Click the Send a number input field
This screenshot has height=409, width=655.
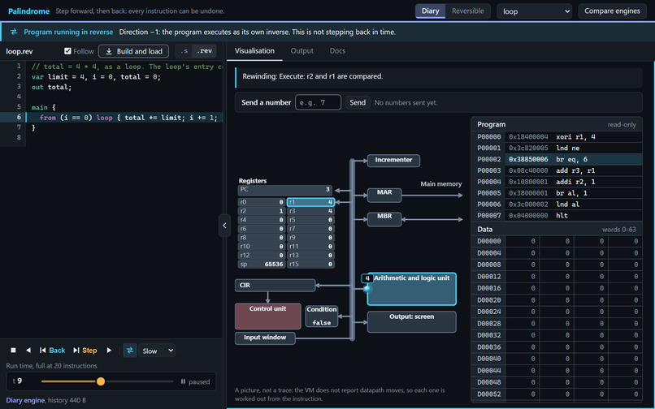(x=318, y=103)
